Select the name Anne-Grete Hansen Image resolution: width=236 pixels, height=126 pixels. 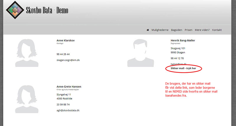(x=69, y=87)
